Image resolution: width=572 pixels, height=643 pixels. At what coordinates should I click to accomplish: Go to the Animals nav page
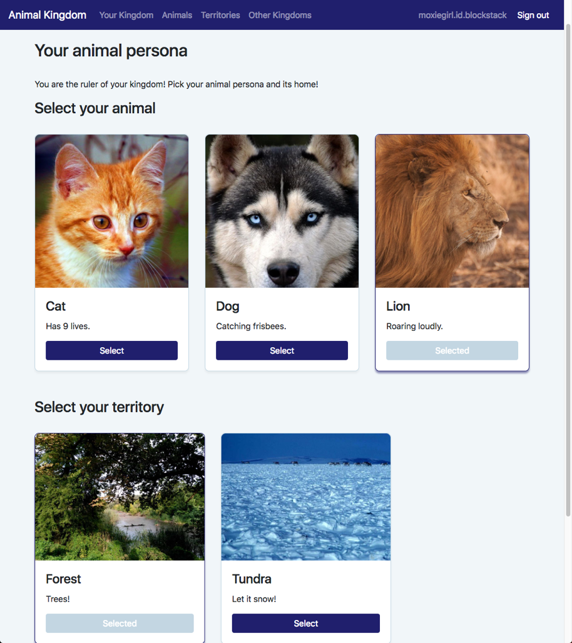177,15
